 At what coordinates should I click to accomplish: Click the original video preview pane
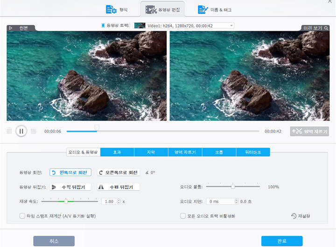click(x=87, y=76)
